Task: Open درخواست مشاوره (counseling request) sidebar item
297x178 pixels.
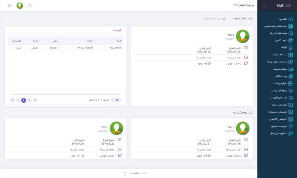Action: (x=282, y=126)
